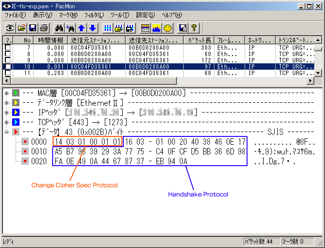Click the eye capture icon in toolbar

pos(10,28)
